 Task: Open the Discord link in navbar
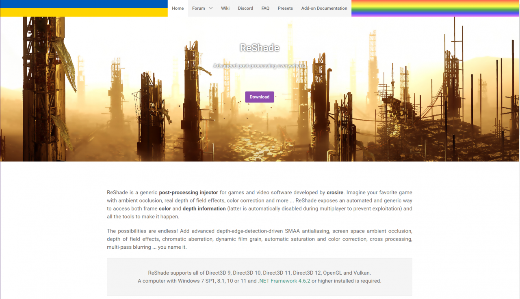[245, 8]
